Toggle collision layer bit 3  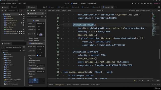(35, 80)
